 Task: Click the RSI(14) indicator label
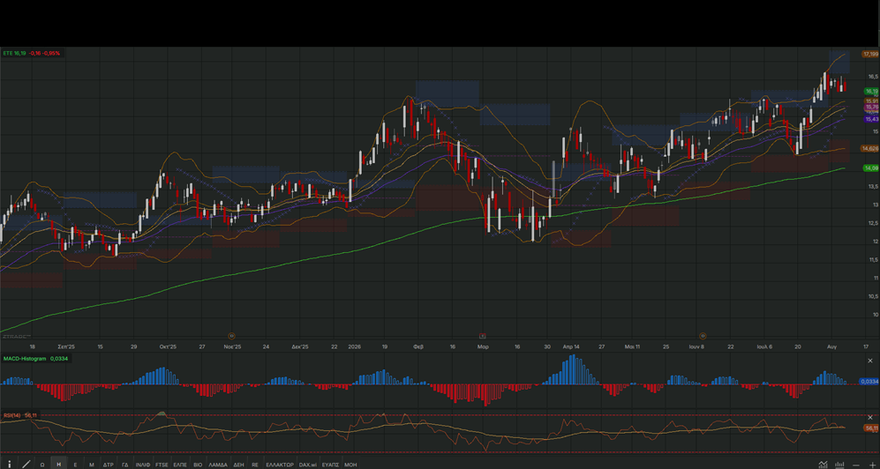(x=12, y=415)
